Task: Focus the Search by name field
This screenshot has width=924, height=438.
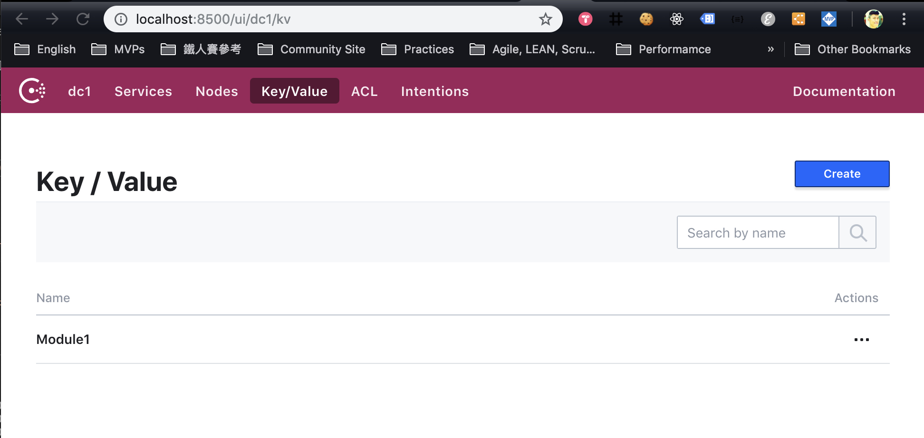Action: click(758, 233)
